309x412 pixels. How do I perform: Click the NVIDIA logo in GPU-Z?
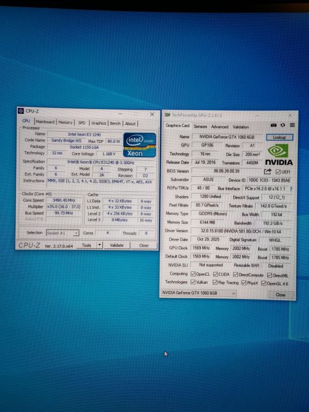pyautogui.click(x=279, y=154)
